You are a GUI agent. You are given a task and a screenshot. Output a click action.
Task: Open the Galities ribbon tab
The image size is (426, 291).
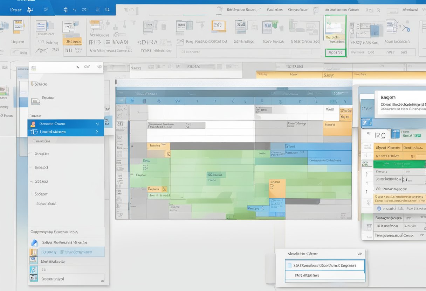point(275,10)
